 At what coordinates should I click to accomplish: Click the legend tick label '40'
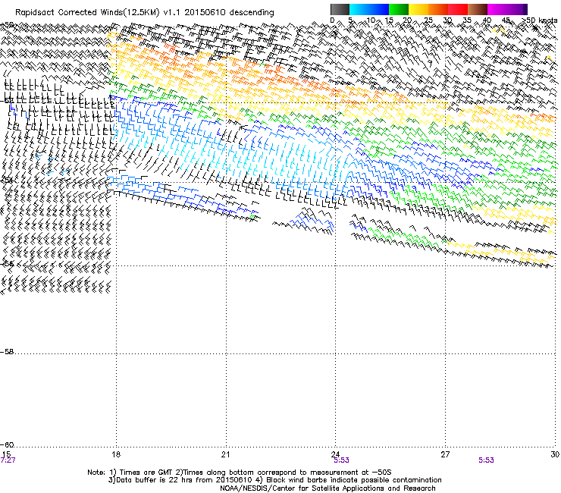pyautogui.click(x=487, y=20)
